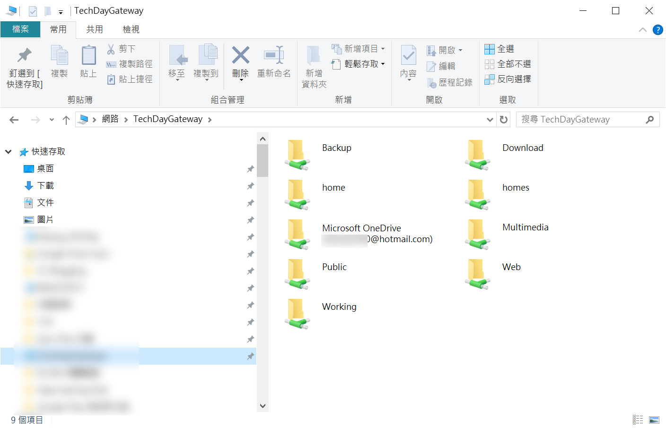Open the Easy access (輕鬆存取) dropdown
The height and width of the screenshot is (429, 666).
click(x=358, y=64)
